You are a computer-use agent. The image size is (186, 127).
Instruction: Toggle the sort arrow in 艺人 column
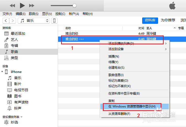click(175, 28)
